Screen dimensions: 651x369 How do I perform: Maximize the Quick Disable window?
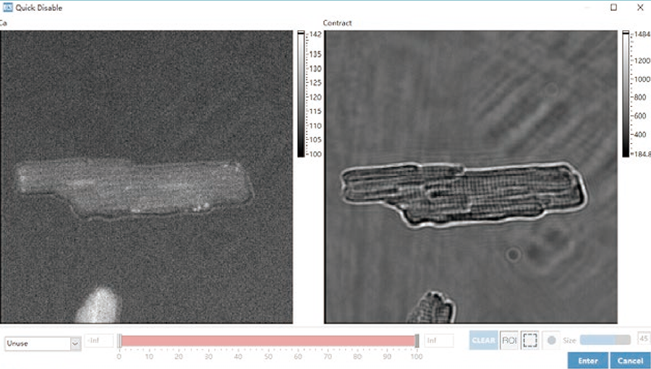[x=613, y=7]
